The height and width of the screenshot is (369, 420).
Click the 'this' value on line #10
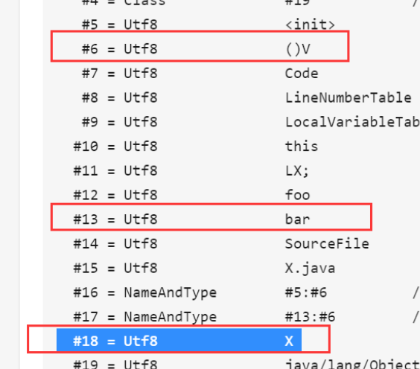point(302,147)
